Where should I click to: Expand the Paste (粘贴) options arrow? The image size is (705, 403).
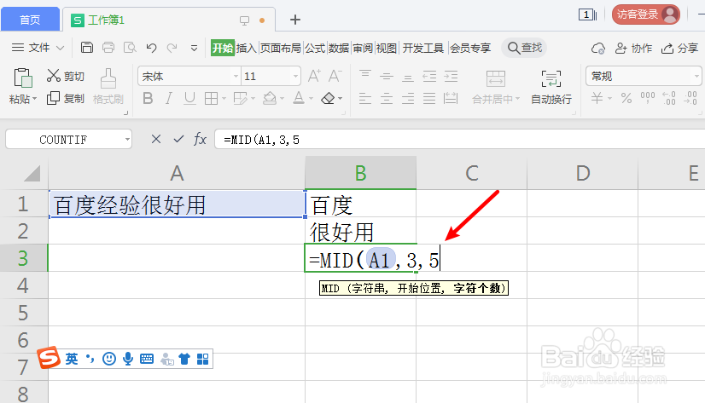34,98
